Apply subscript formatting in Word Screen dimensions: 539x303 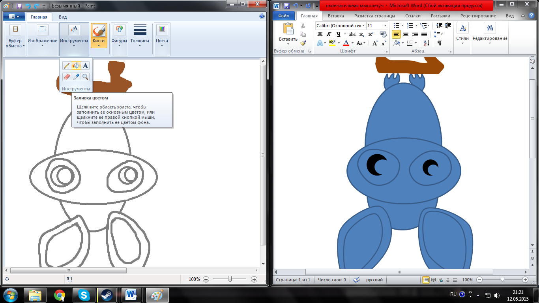pos(362,34)
